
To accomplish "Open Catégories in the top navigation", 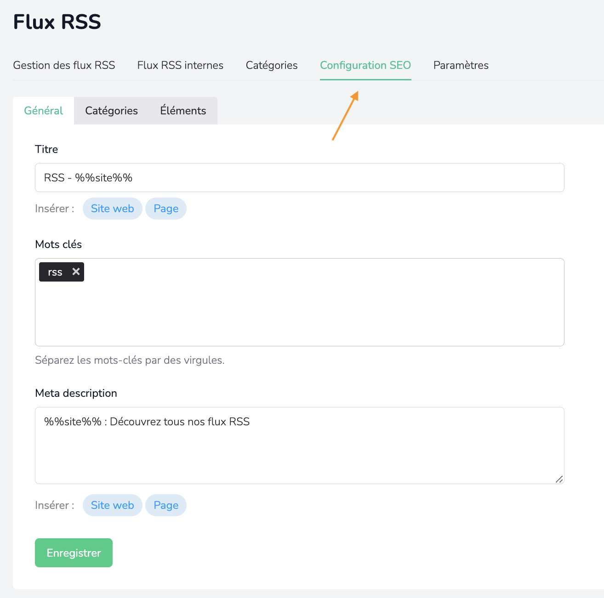I will pos(272,65).
